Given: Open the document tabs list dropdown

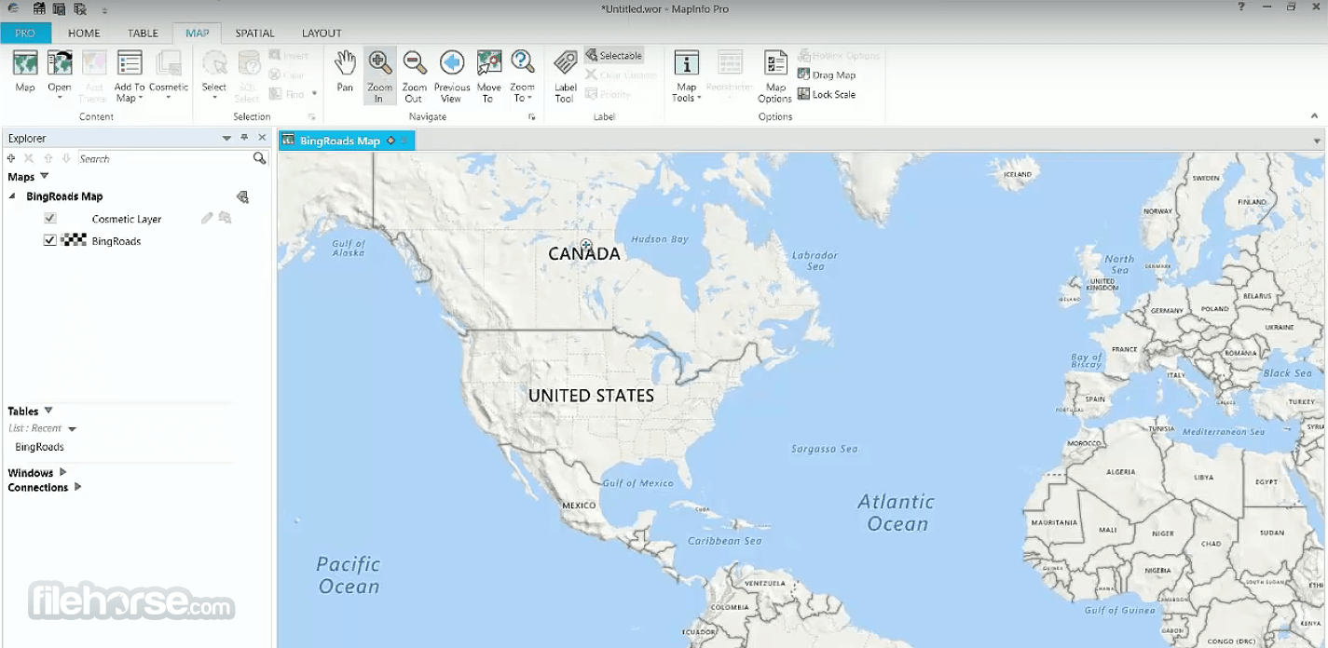Looking at the screenshot, I should tap(1317, 141).
